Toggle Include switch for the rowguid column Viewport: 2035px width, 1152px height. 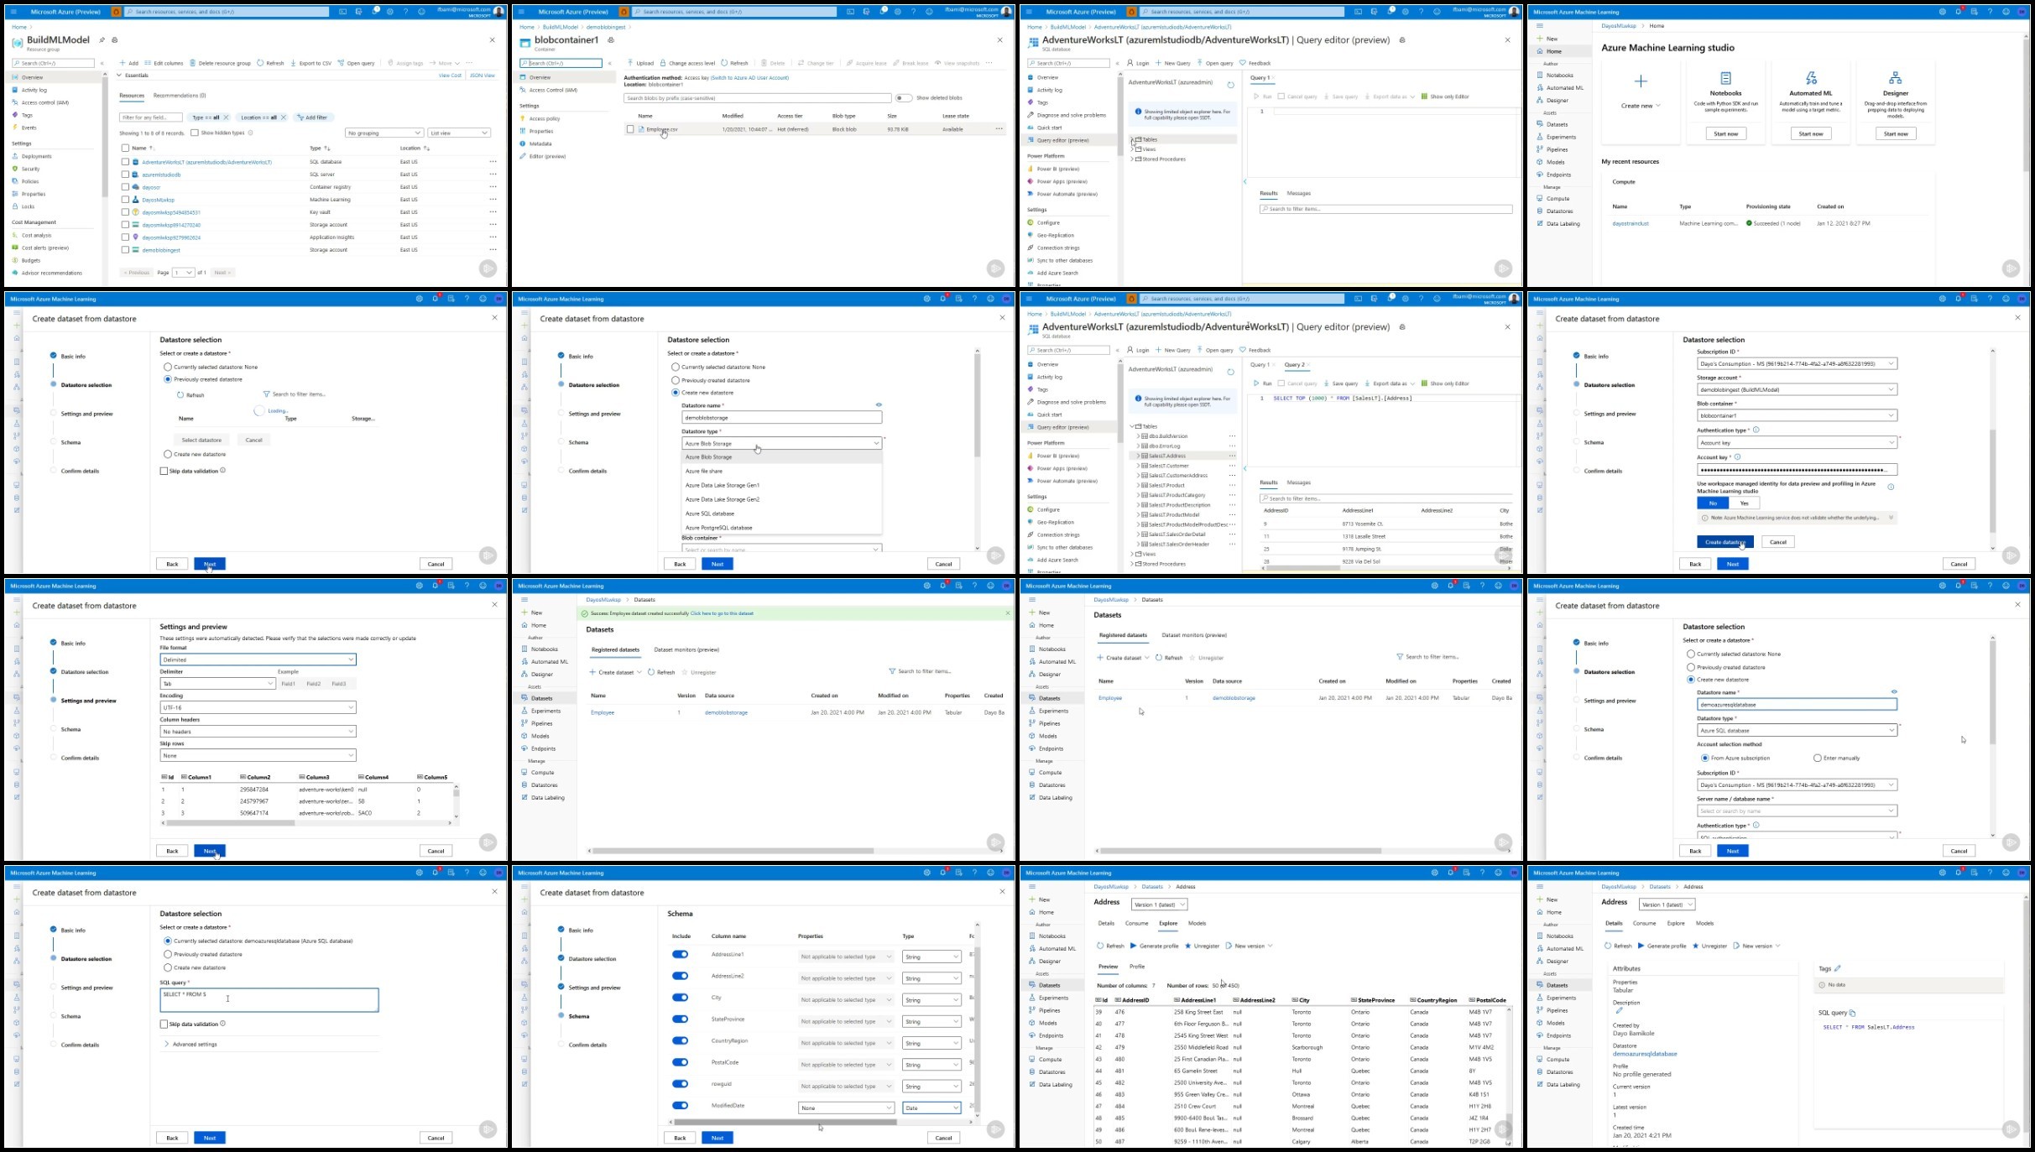(680, 1084)
